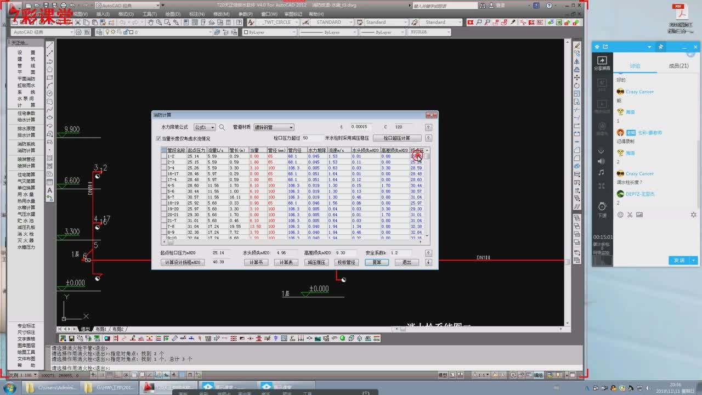The width and height of the screenshot is (702, 395).
Task: Click the 校核管径 button
Action: pos(347,263)
